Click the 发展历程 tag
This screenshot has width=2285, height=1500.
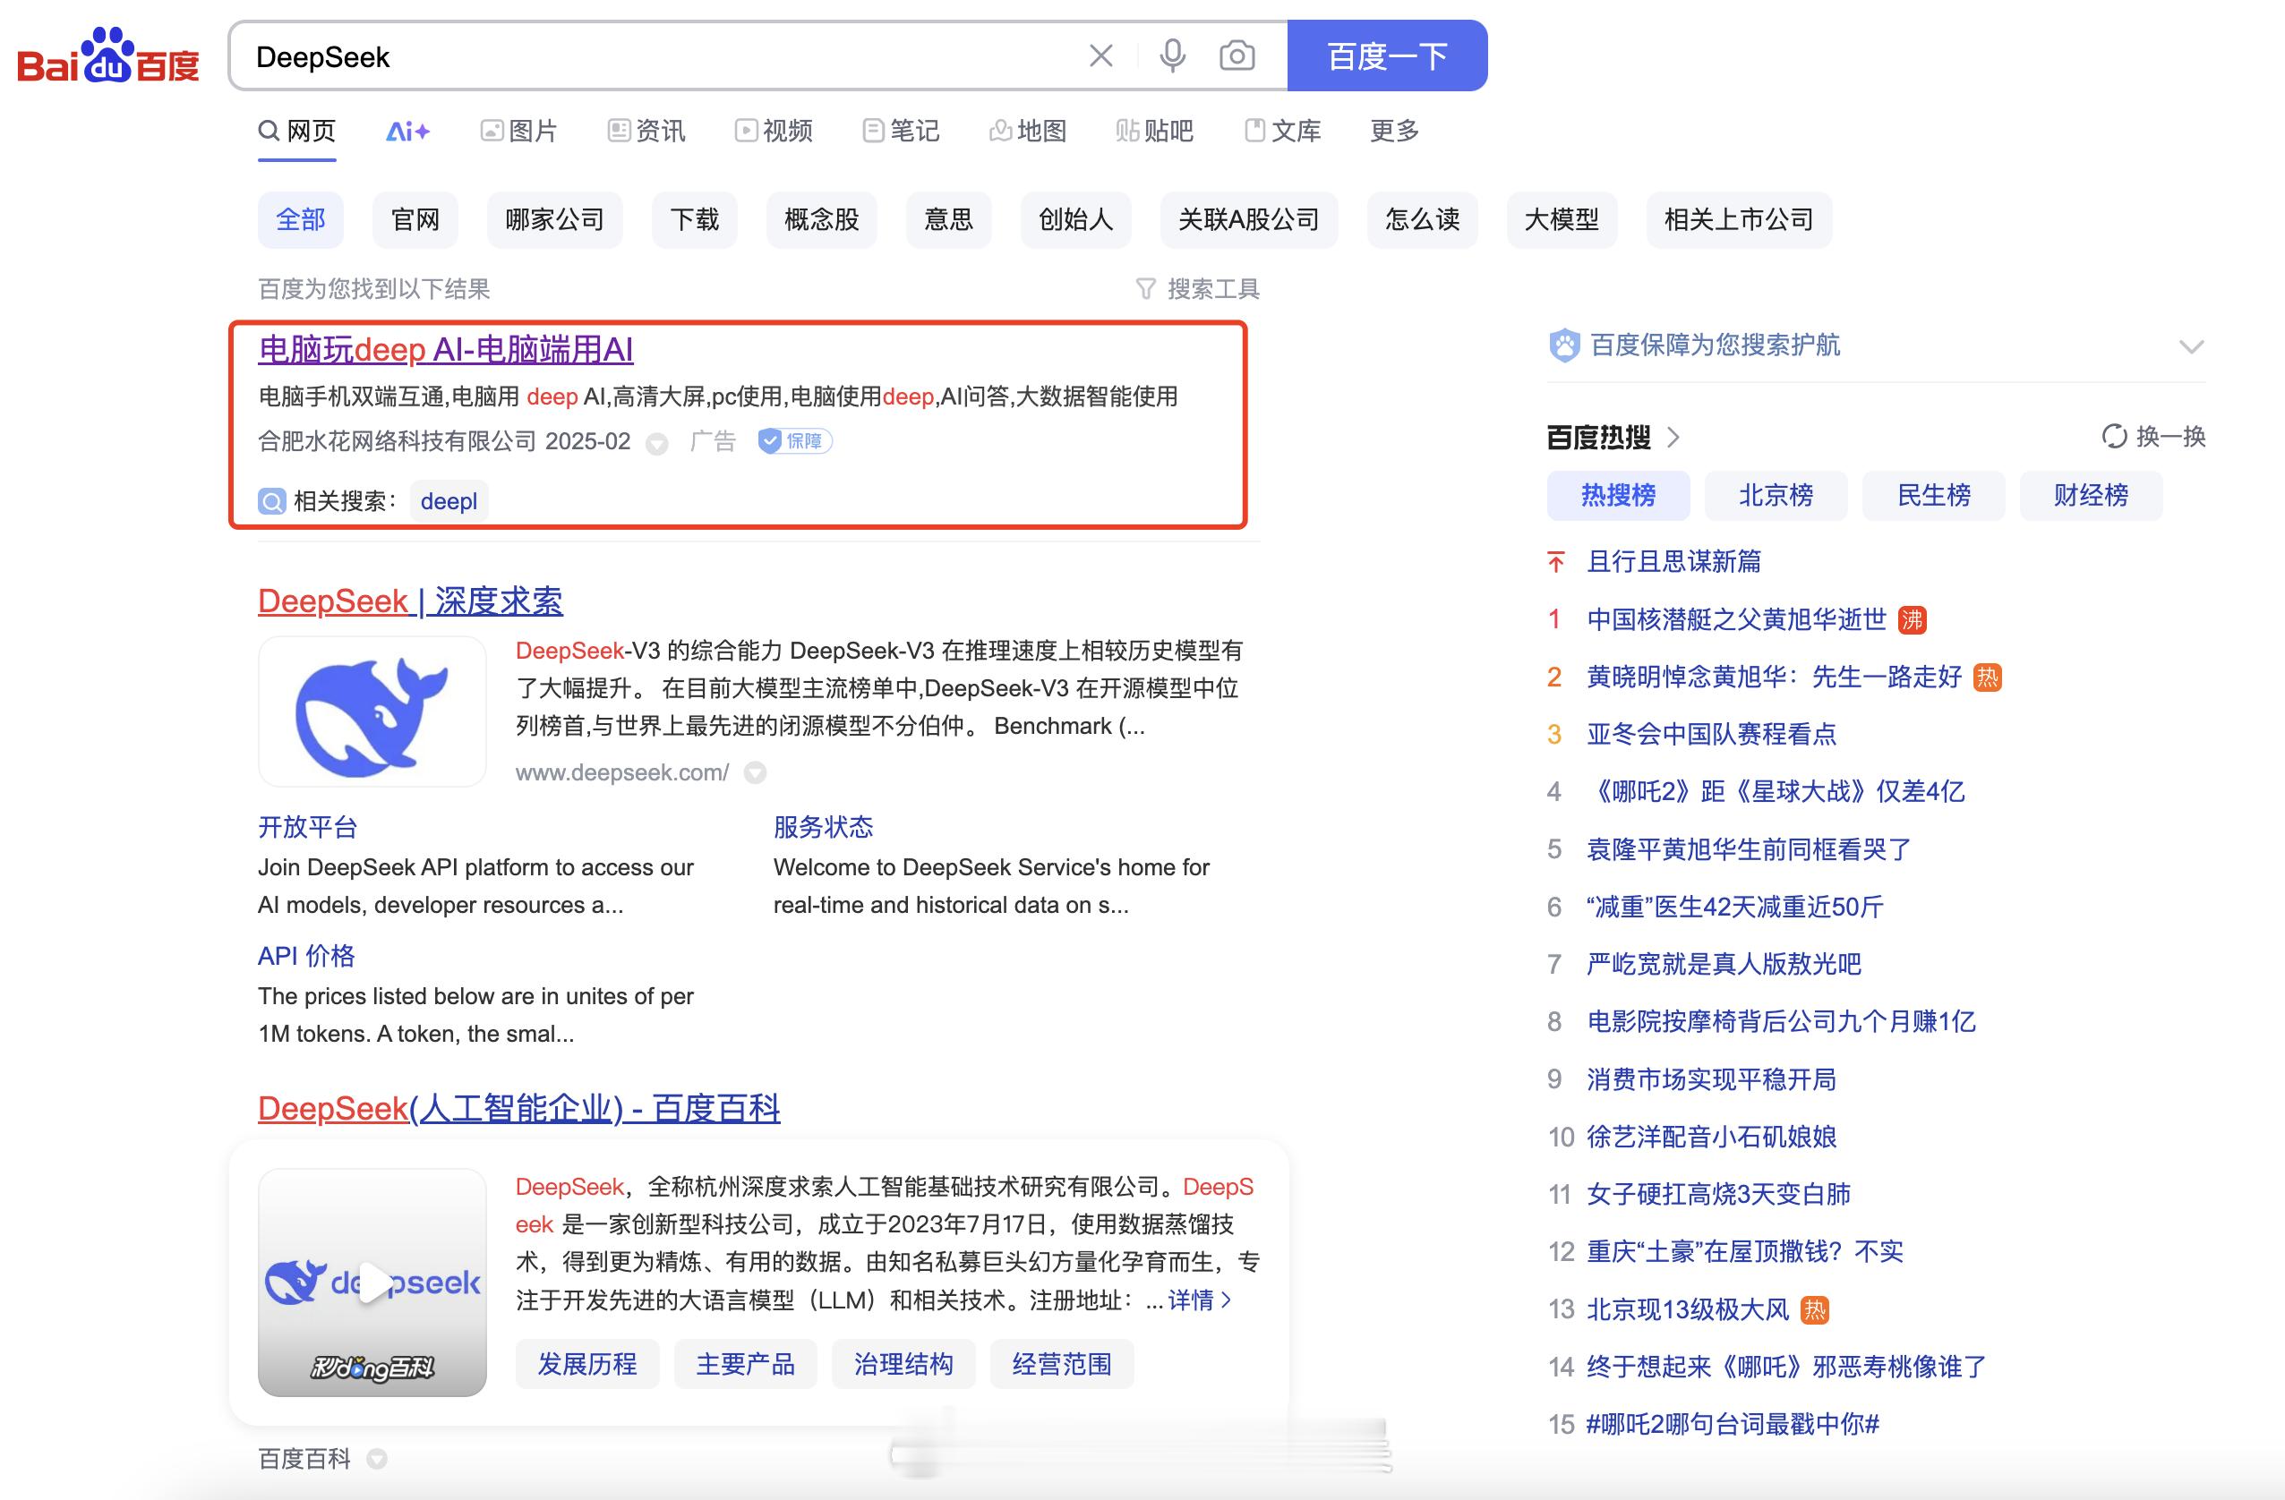tap(586, 1364)
